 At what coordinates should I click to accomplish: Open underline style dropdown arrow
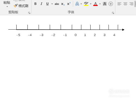[52, 4]
